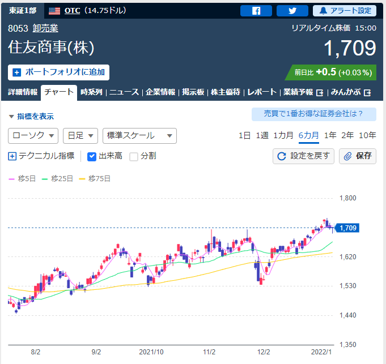Screen dimensions: 386x364
Task: Switch to the 詳細情報 tab
Action: coord(23,92)
